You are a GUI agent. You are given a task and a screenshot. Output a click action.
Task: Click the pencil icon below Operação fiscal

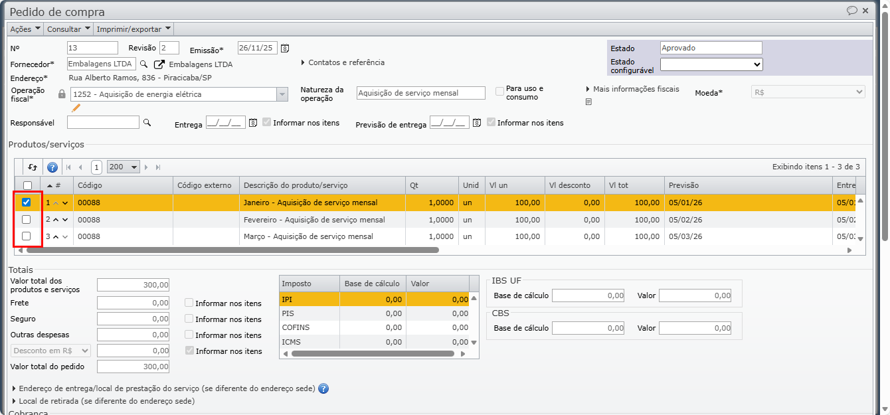[76, 108]
